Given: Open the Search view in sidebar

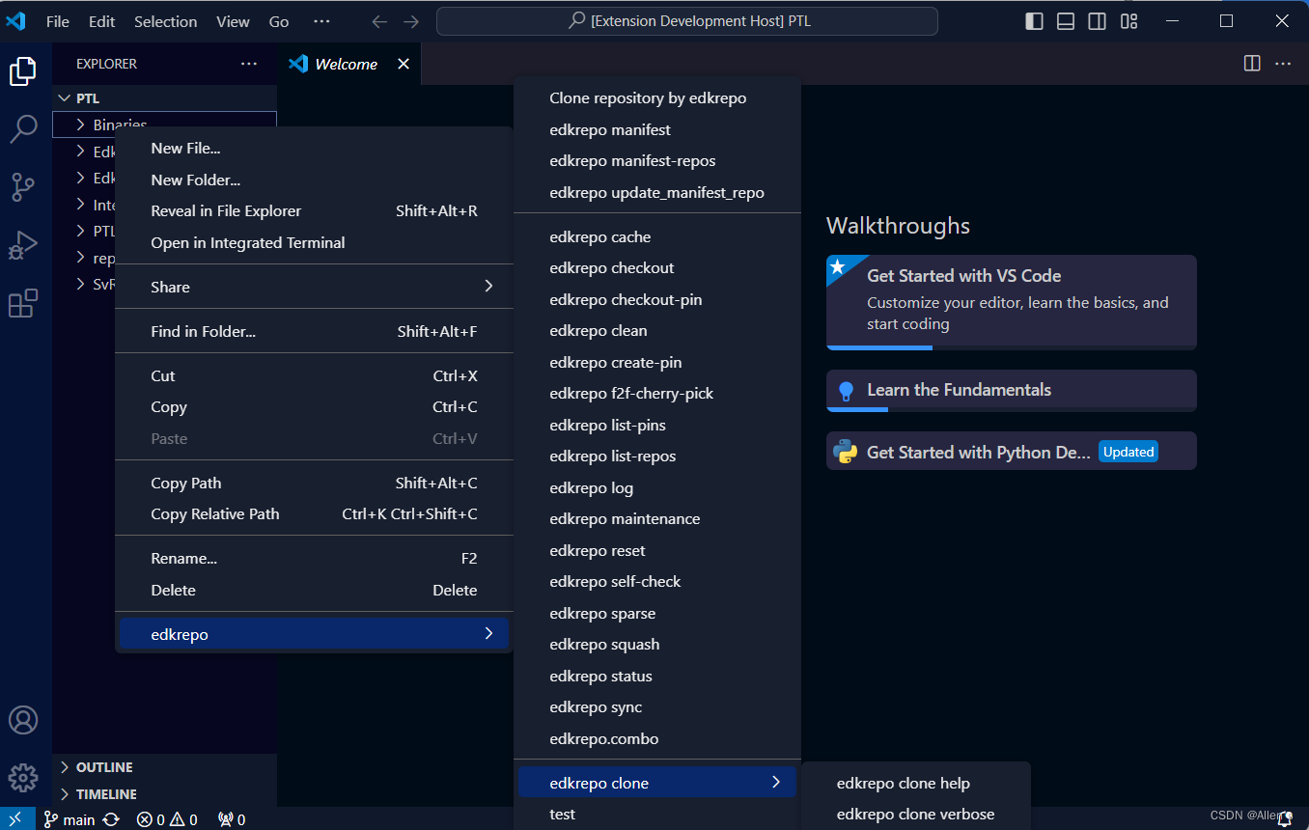Looking at the screenshot, I should [23, 128].
